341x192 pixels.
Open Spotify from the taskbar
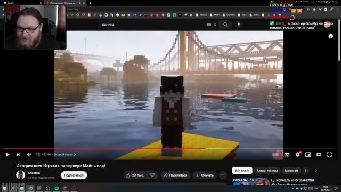coord(56,188)
